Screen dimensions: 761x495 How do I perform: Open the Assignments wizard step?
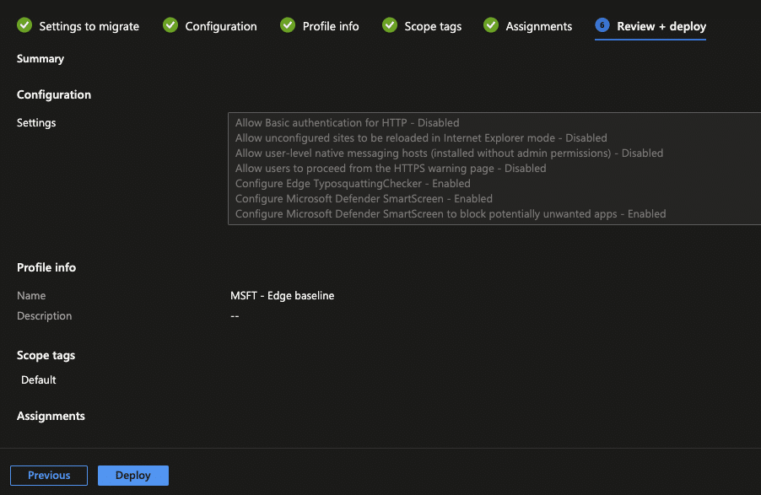538,26
